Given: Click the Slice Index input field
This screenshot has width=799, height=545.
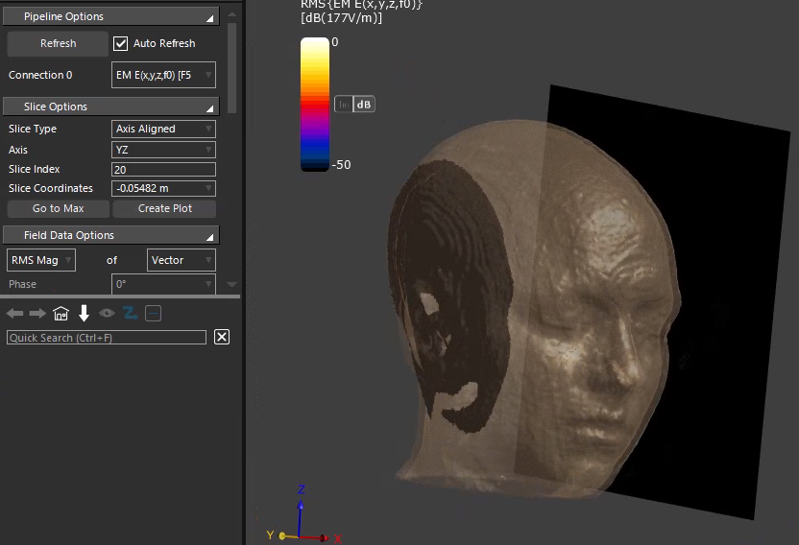Looking at the screenshot, I should tap(163, 169).
